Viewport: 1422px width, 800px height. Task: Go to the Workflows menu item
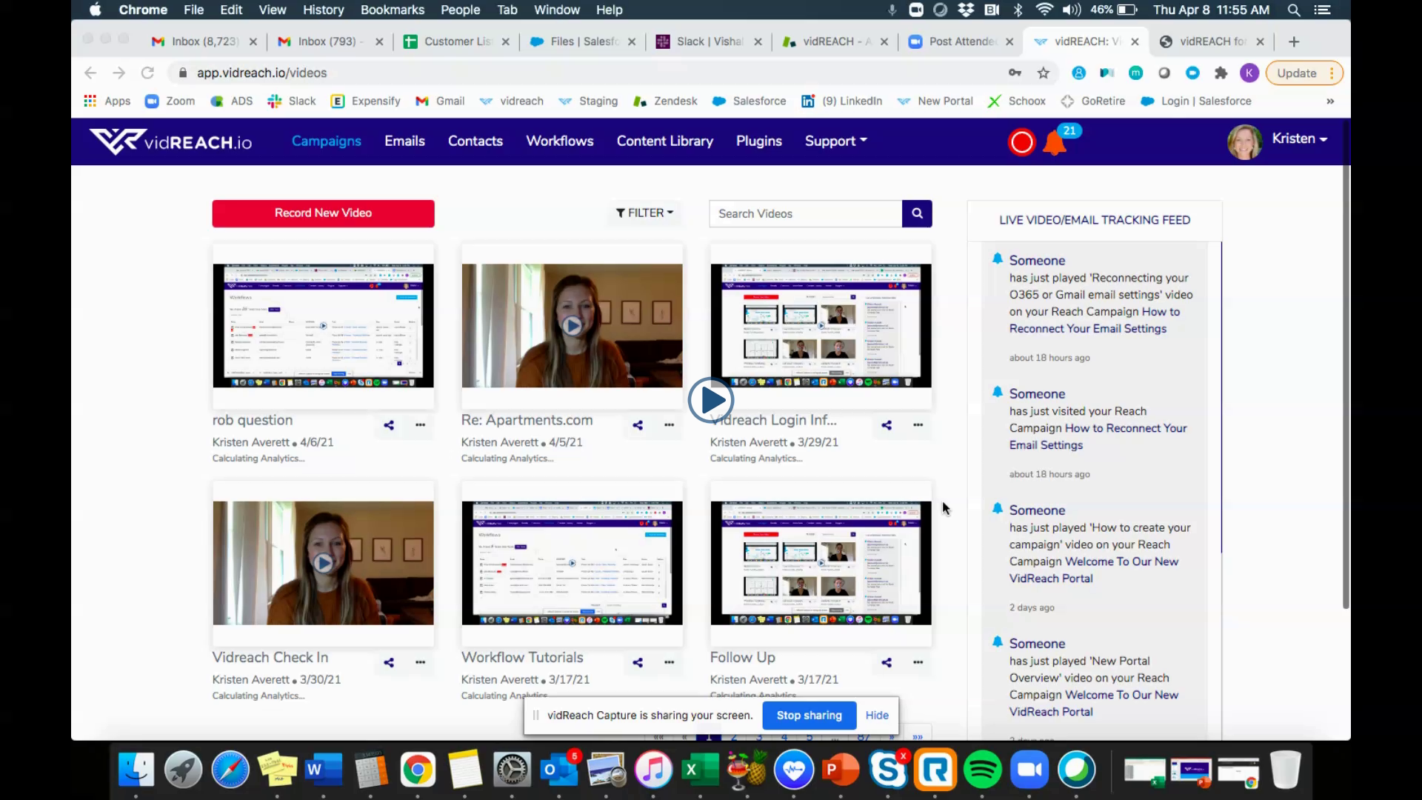(x=559, y=141)
